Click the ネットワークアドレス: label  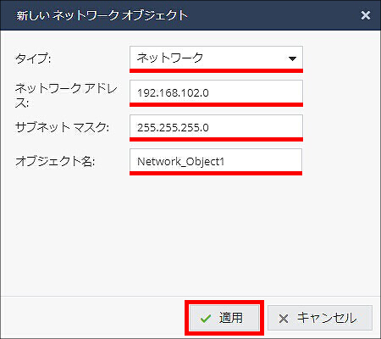click(x=66, y=95)
